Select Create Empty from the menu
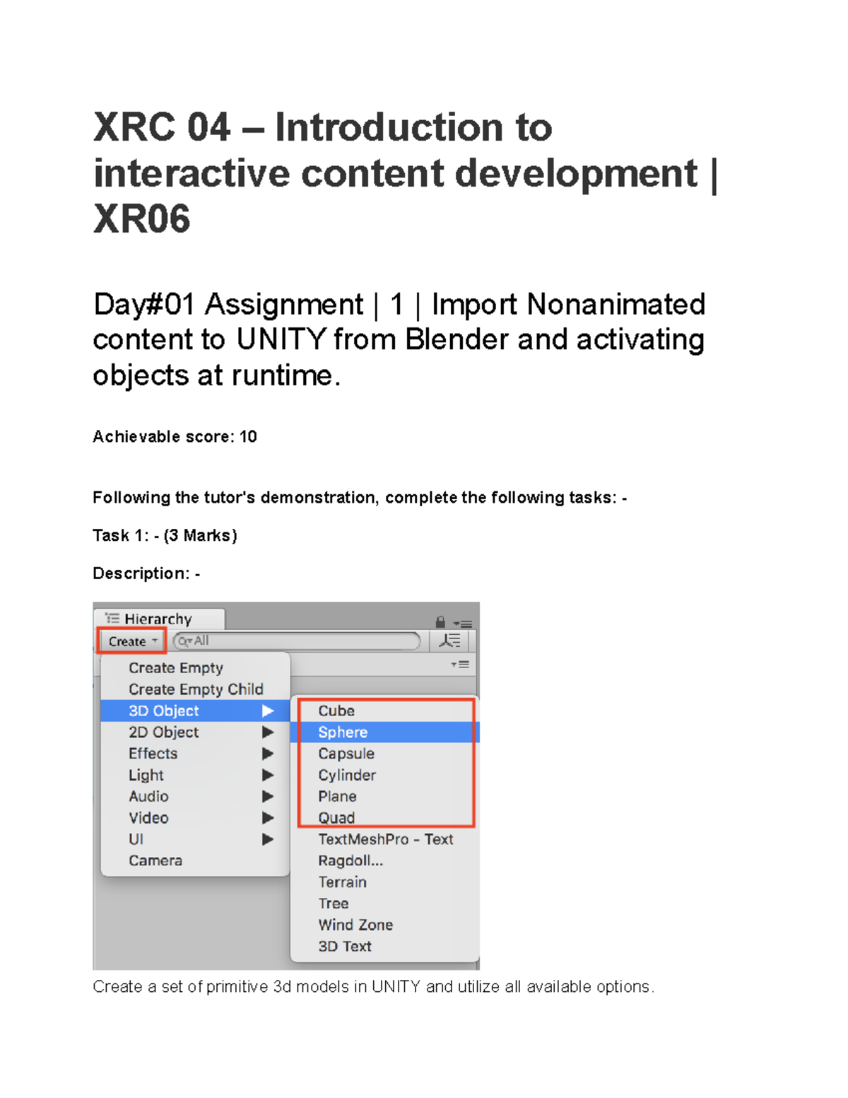 click(x=176, y=667)
